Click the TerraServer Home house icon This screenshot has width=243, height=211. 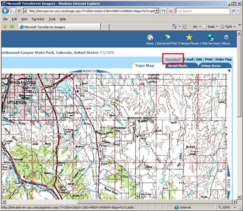(150, 37)
